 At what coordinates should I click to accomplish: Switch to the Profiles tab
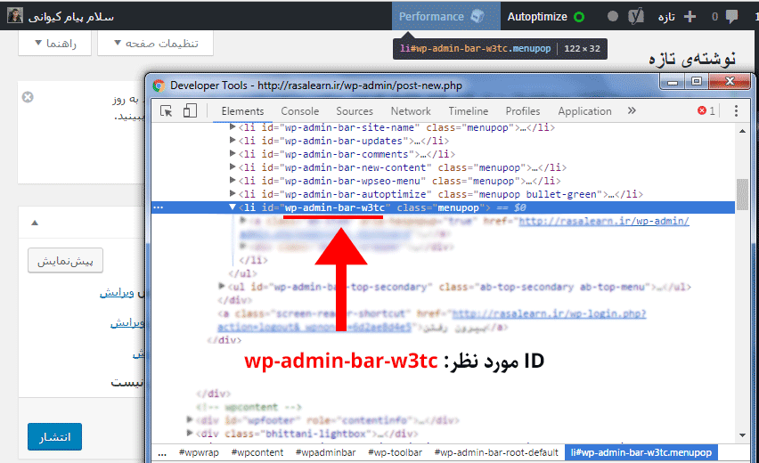point(523,110)
